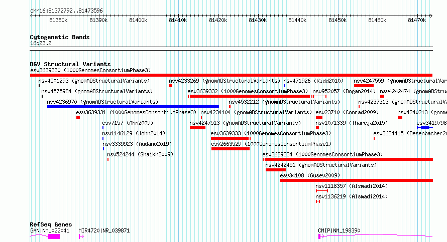447x242 pixels.
Task: Open nsv4236970 (gnomADStructuralVariants) label
Action: pos(102,102)
